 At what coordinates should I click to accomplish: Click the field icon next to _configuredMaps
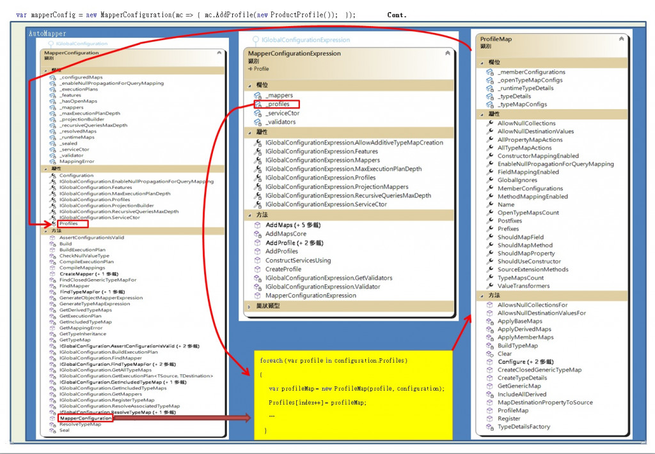(52, 77)
